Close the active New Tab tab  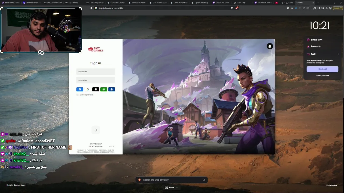[313, 3]
